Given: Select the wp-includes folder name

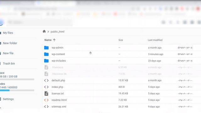Looking at the screenshot, I should [59, 61].
